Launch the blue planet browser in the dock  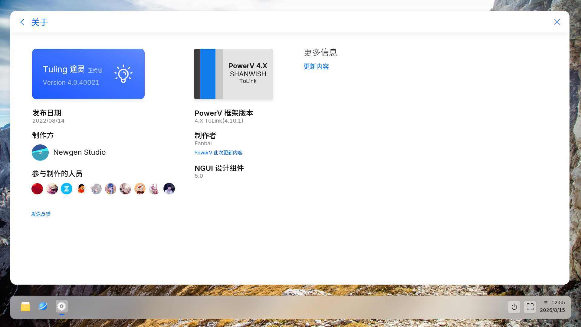click(43, 306)
